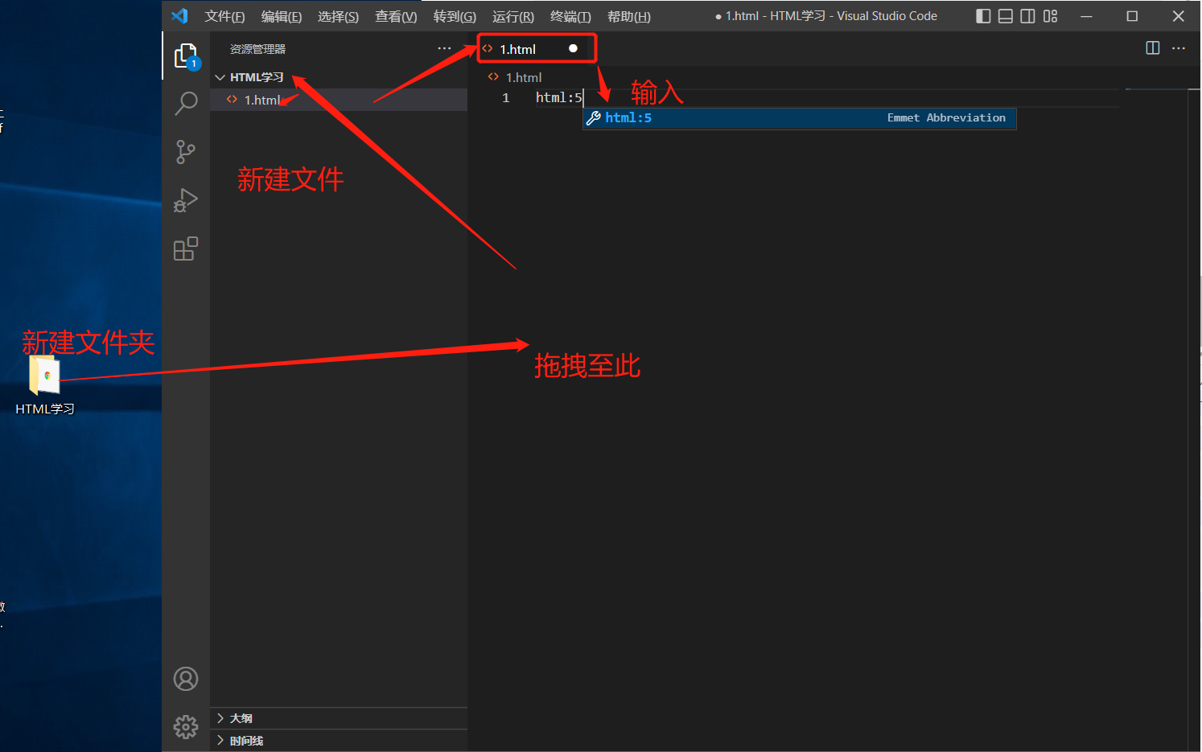Viewport: 1202px width, 752px height.
Task: Expand the 时间线 timeline section
Action: pos(339,741)
